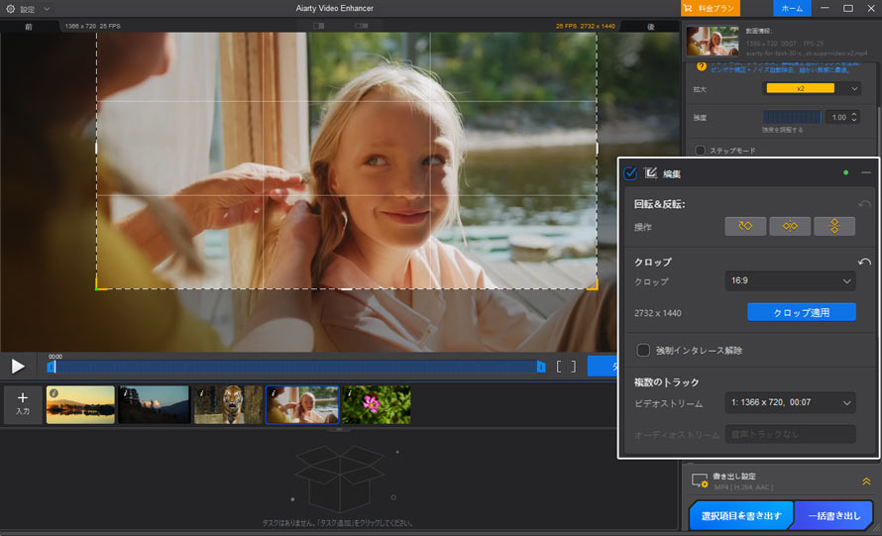Collapse the 編集 panel with minus icon
The width and height of the screenshot is (882, 536).
click(866, 172)
